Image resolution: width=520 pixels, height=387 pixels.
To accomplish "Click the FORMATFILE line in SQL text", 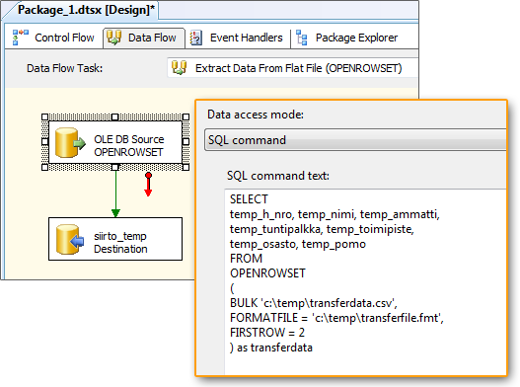I will pyautogui.click(x=336, y=318).
